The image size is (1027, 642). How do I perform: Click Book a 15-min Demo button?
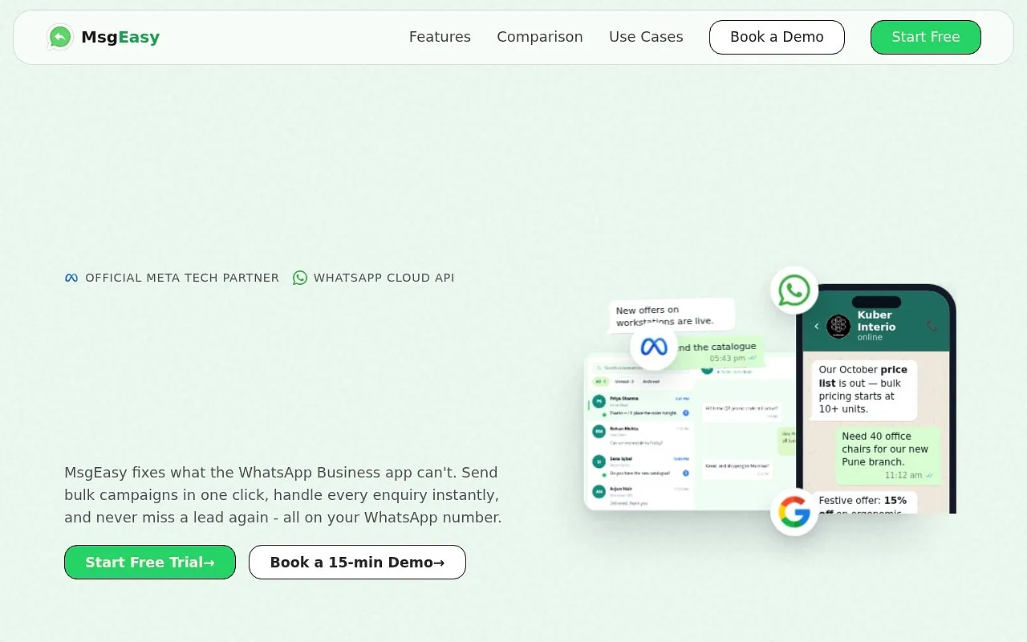tap(357, 562)
